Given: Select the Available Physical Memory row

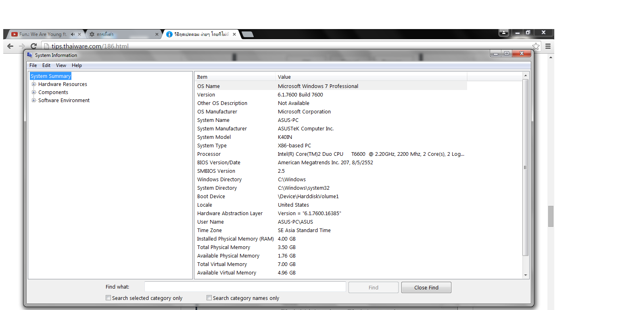Looking at the screenshot, I should click(331, 256).
